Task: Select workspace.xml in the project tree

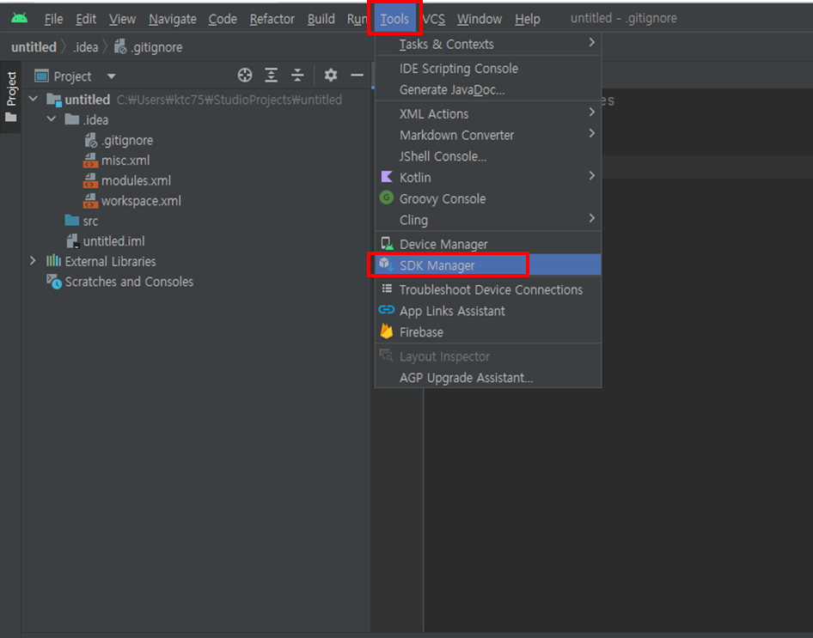Action: [x=143, y=200]
